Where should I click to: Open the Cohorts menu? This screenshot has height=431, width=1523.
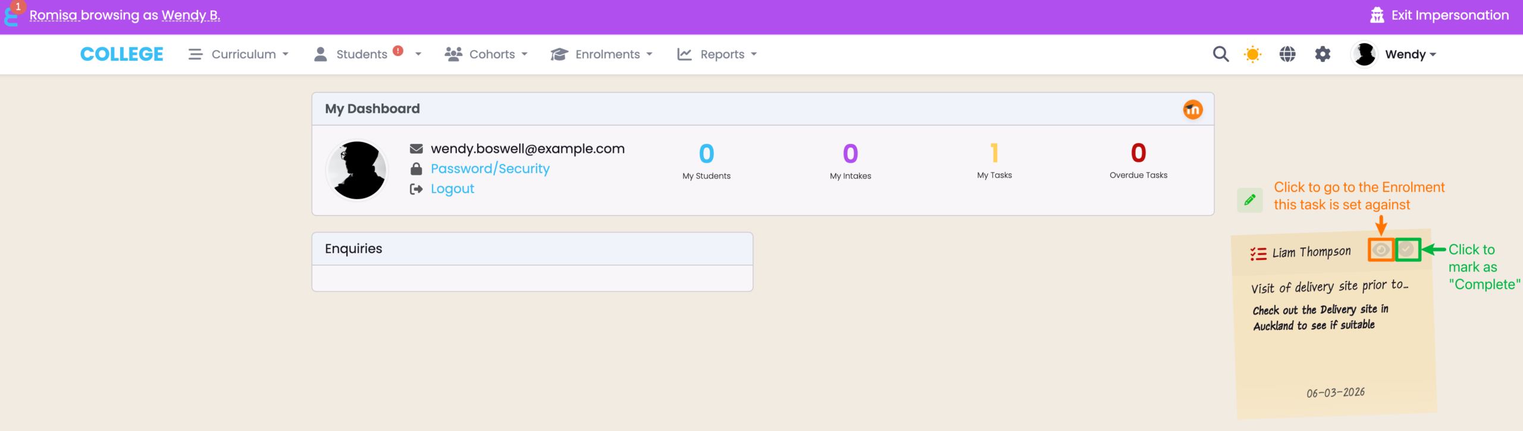click(486, 54)
